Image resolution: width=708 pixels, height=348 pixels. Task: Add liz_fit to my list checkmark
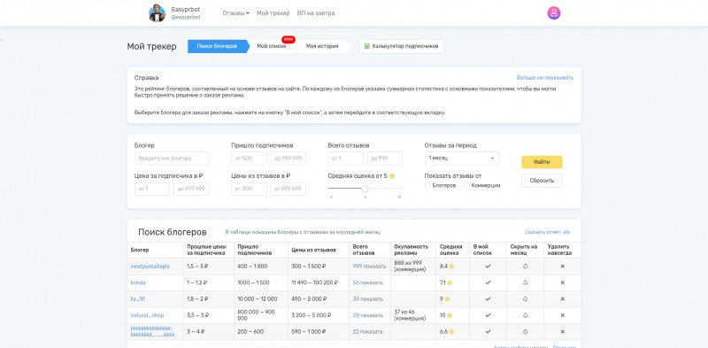pos(488,298)
